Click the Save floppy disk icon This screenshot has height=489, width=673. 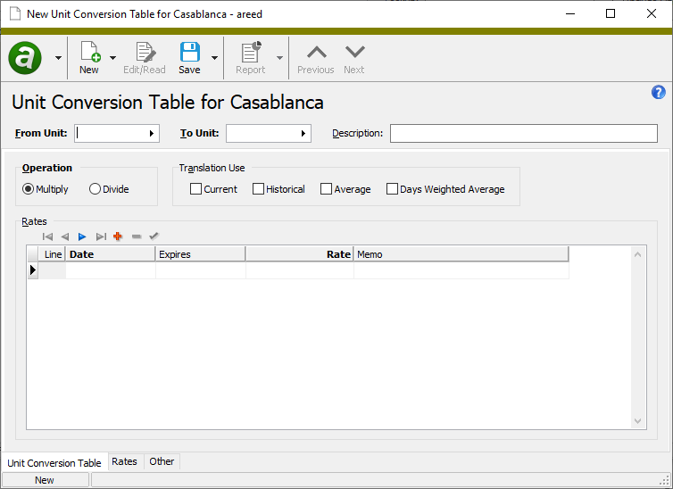(189, 53)
